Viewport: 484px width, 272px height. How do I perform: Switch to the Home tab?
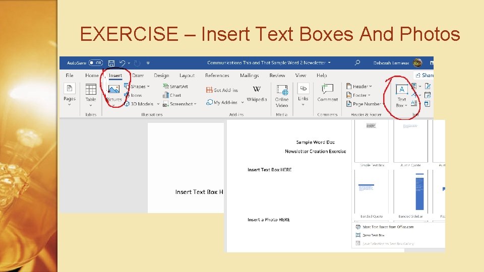click(92, 75)
